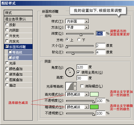Enable the 图案叠加 pattern overlay checkbox

[7, 79]
